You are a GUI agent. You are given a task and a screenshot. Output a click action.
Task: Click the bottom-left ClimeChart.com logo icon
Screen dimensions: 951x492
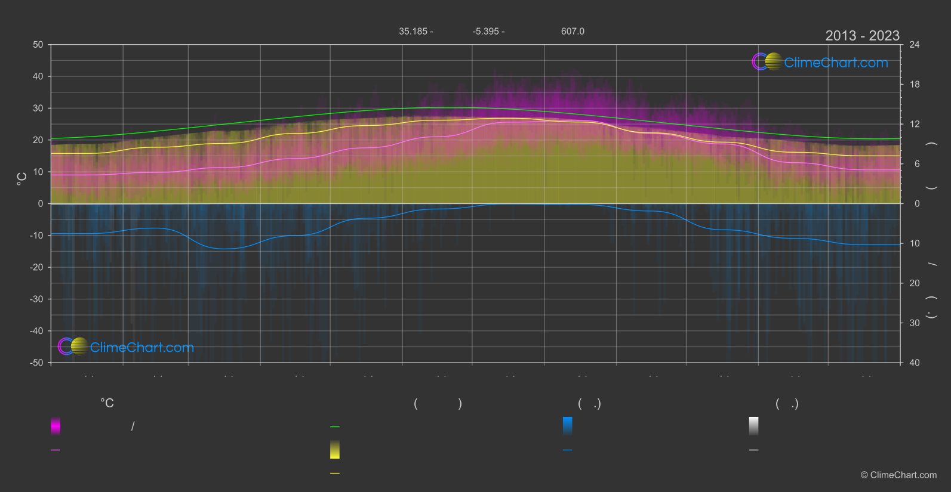pos(73,346)
